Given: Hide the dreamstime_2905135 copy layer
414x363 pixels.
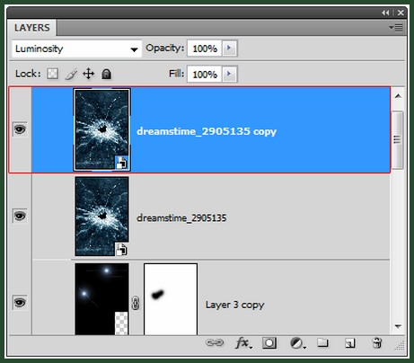Looking at the screenshot, I should point(20,129).
